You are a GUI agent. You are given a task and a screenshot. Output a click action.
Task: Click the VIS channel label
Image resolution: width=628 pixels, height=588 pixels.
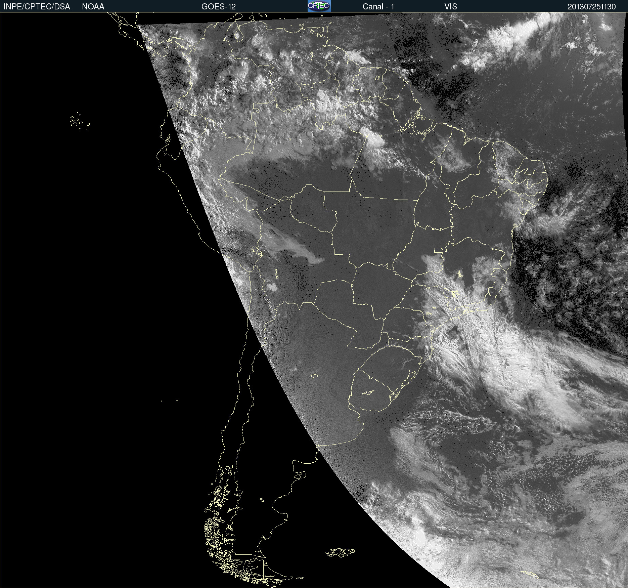coord(451,7)
